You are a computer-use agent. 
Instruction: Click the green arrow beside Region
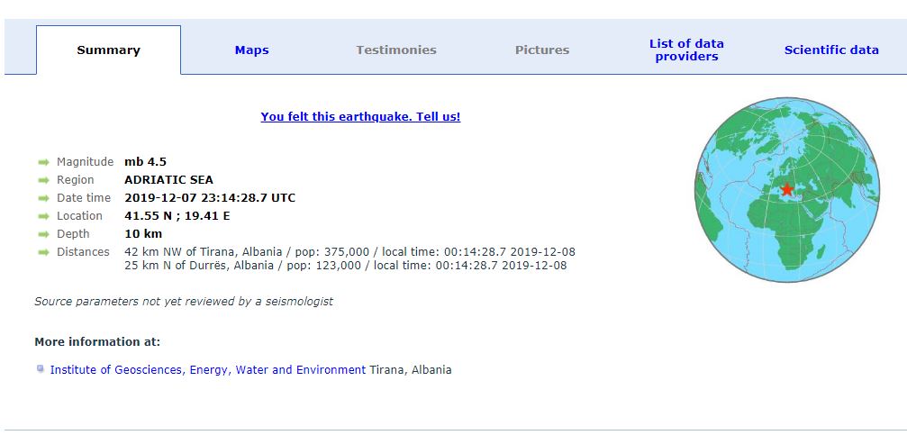(42, 180)
